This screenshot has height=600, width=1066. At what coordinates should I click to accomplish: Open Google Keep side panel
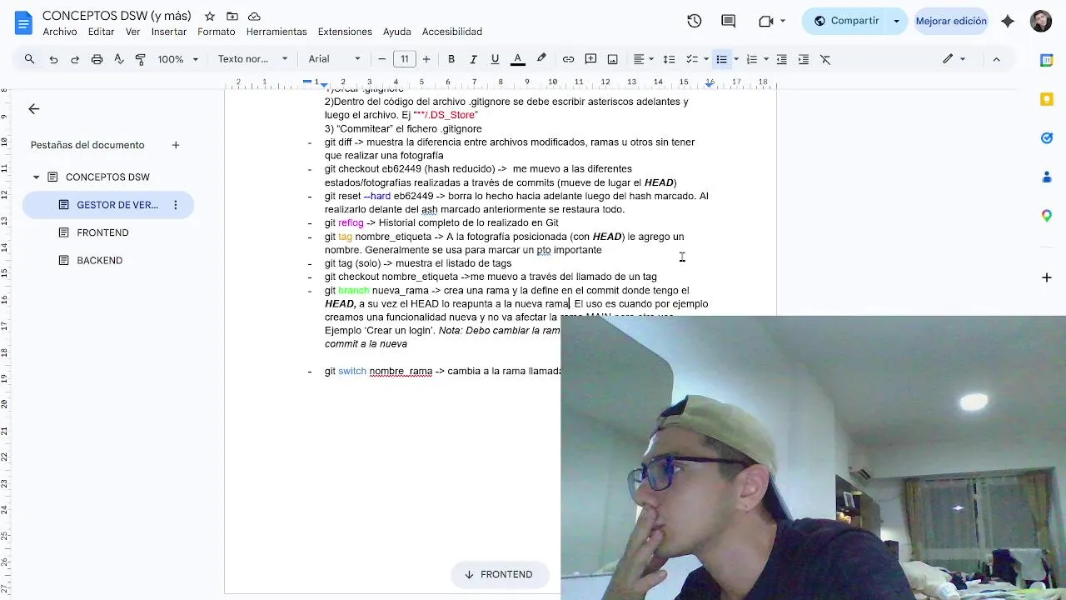coord(1047,99)
